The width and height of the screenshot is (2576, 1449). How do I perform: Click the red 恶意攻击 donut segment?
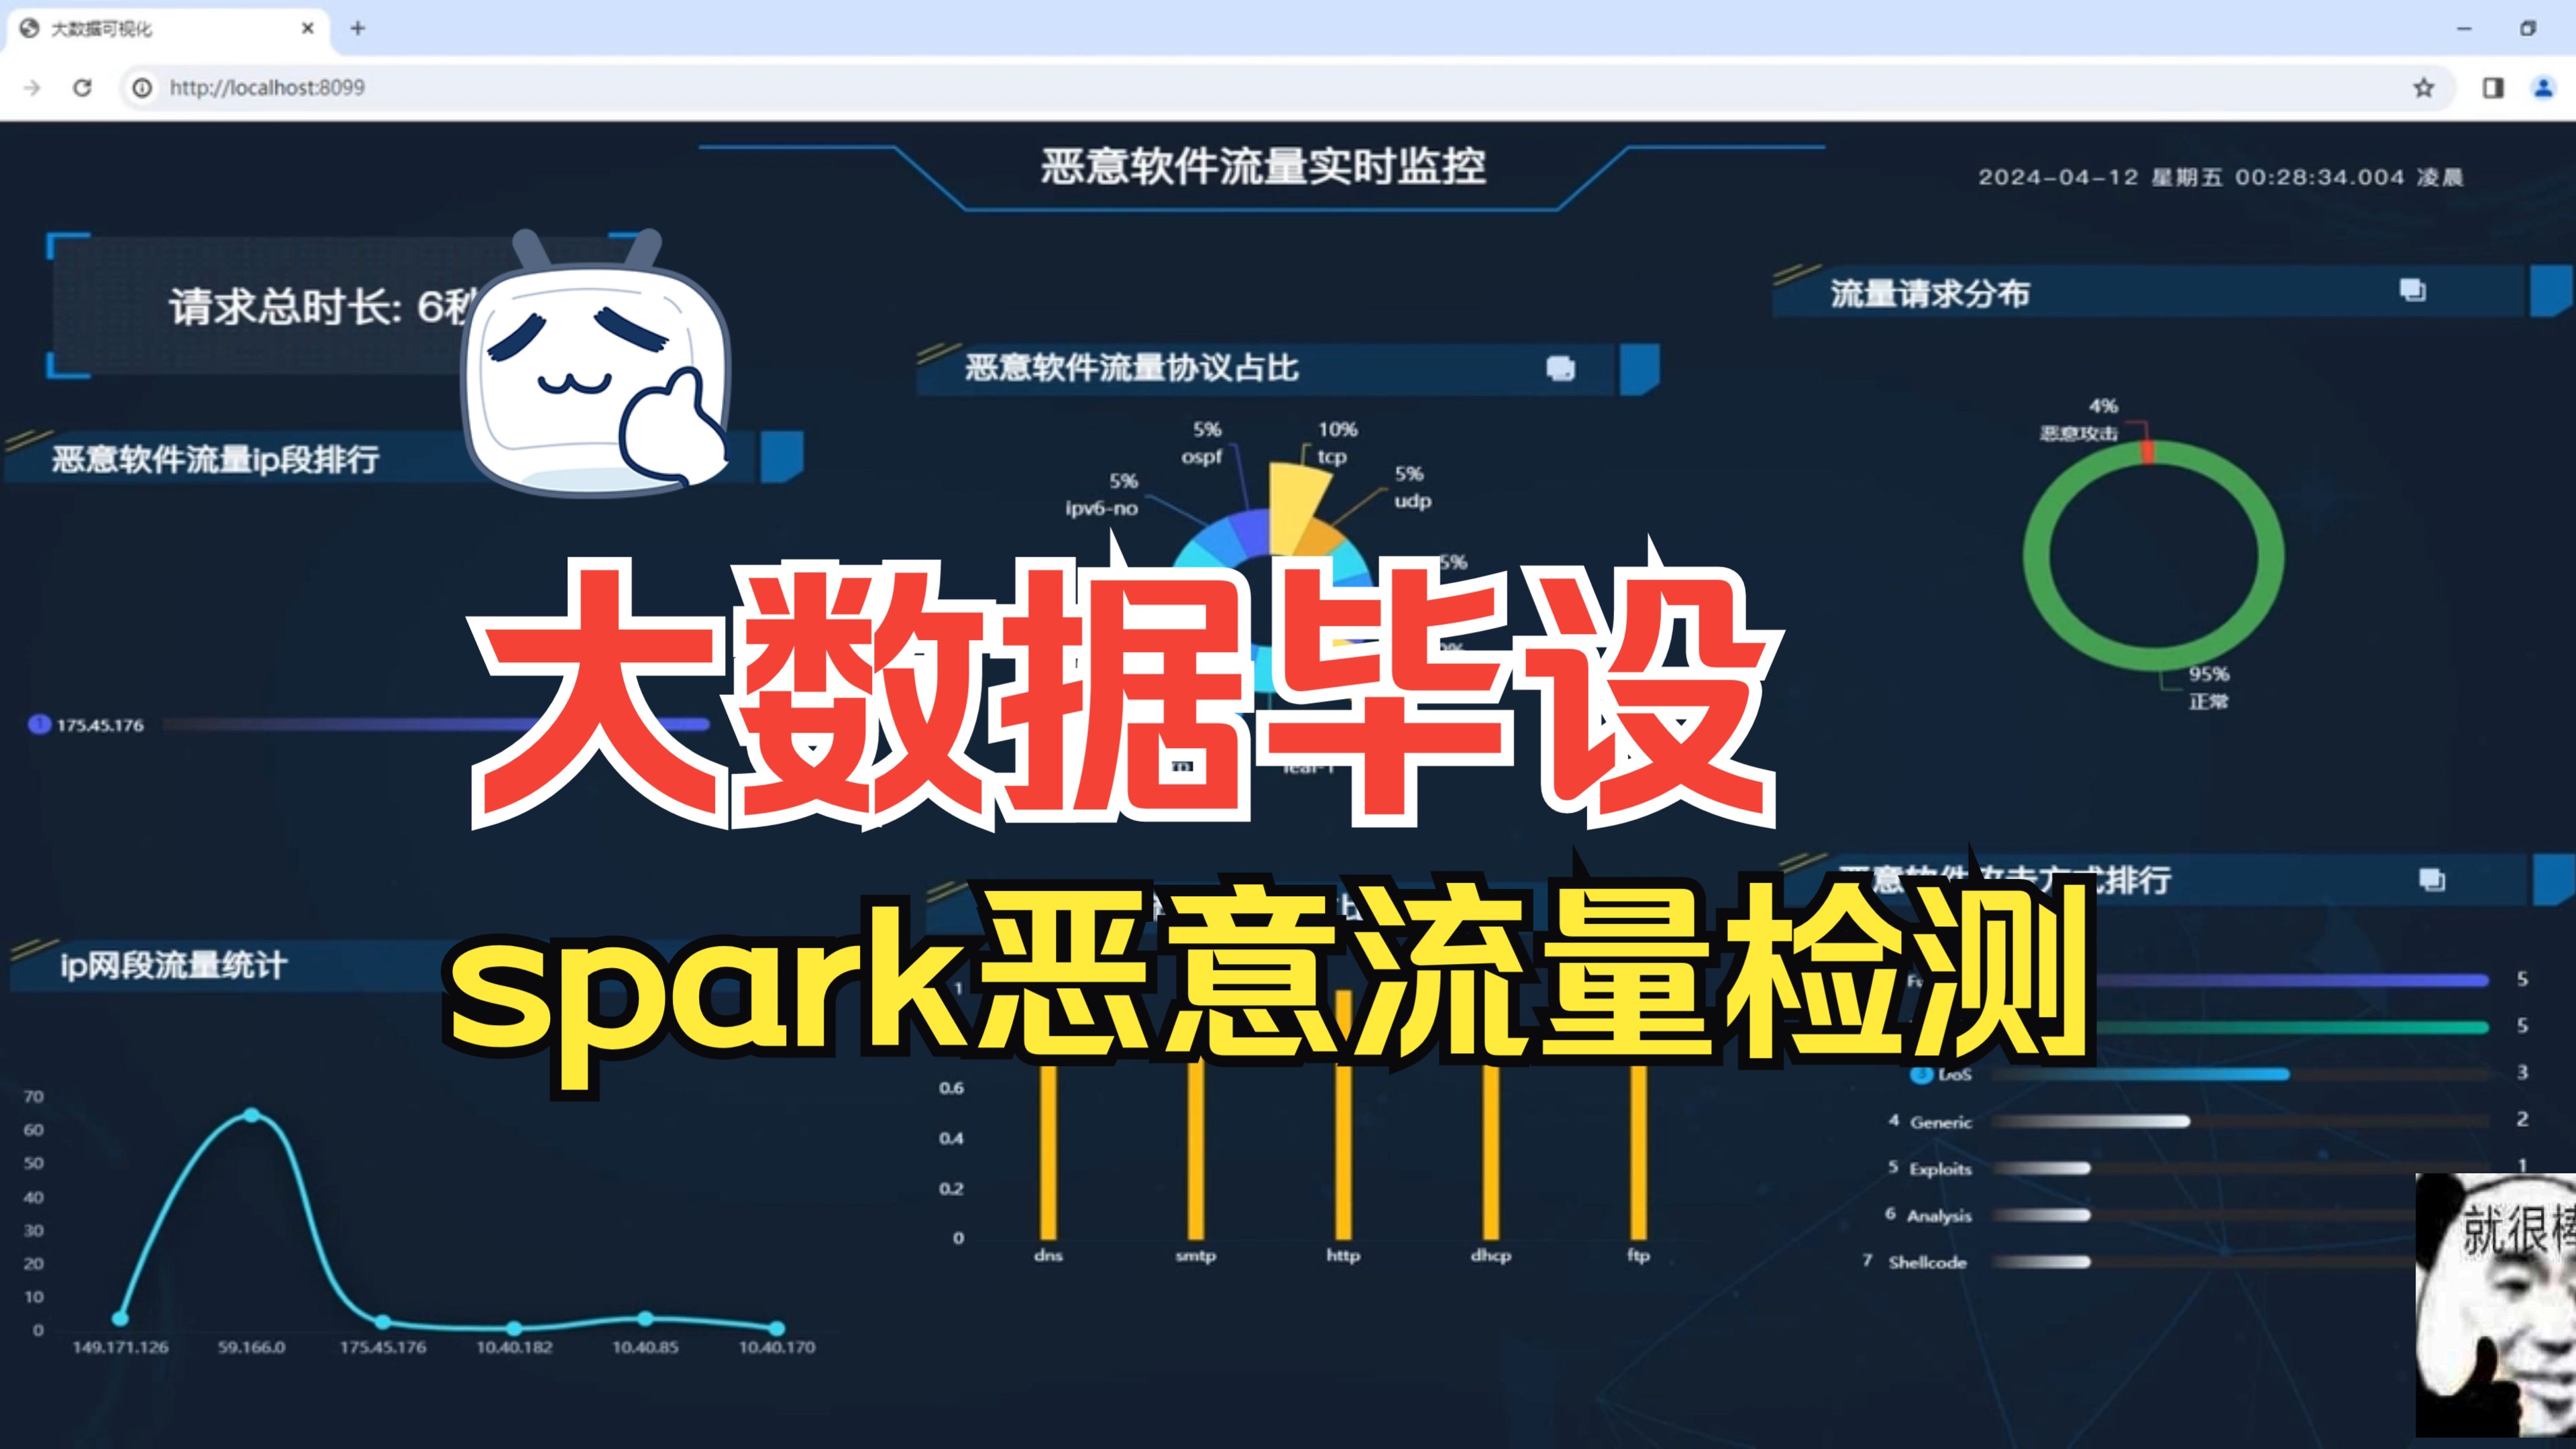point(2147,452)
